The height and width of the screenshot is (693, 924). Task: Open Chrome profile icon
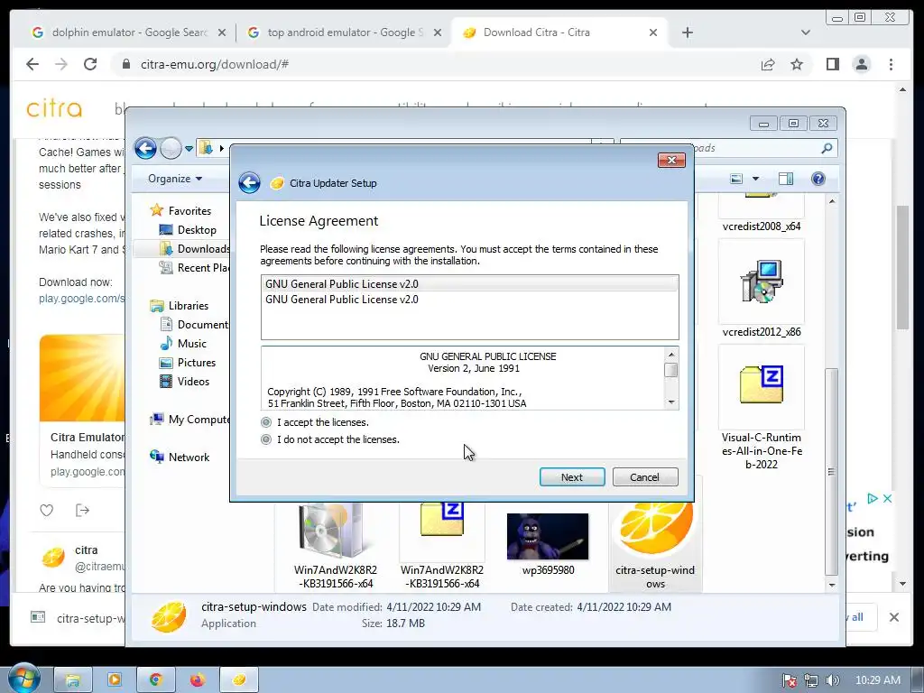[x=862, y=64]
